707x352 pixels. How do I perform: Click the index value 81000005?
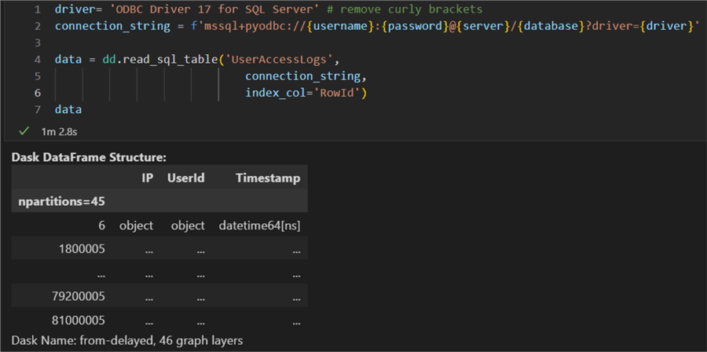pyautogui.click(x=79, y=320)
